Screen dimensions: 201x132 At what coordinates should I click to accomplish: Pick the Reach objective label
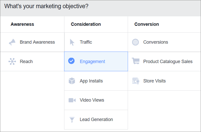26,62
